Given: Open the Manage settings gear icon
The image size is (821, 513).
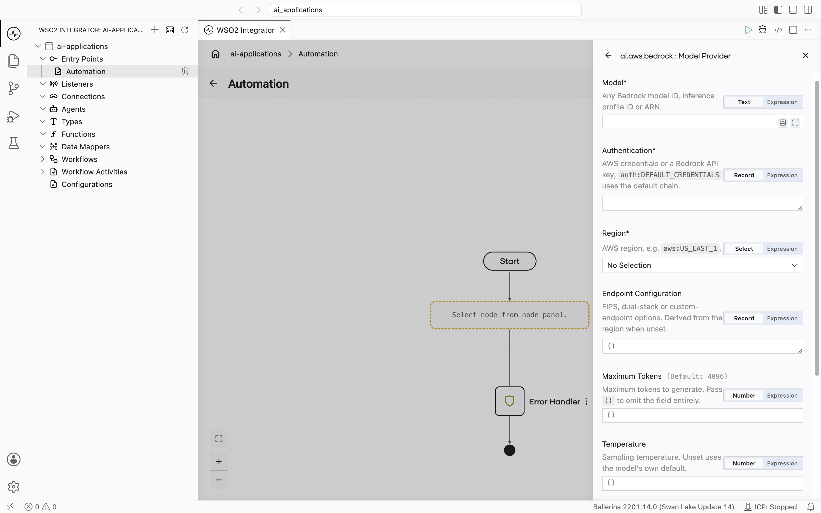Looking at the screenshot, I should click(14, 486).
